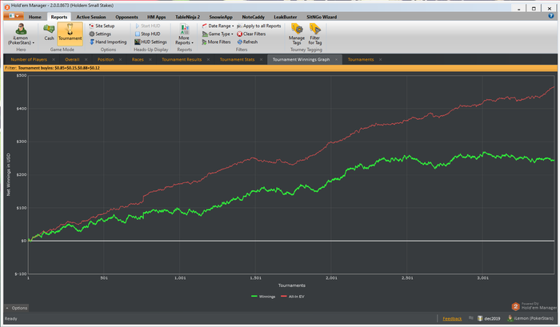Toggle the Winnings legend entry
Screen dimensions: 560x327
coord(263,297)
